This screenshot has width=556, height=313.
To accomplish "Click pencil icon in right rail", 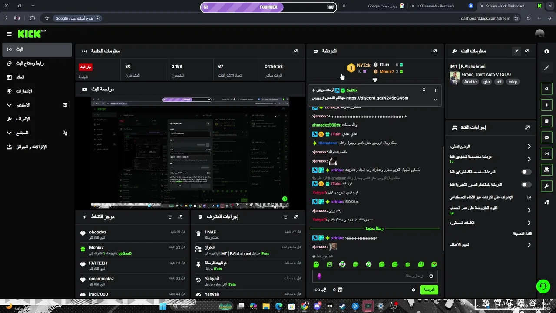I will (x=546, y=67).
